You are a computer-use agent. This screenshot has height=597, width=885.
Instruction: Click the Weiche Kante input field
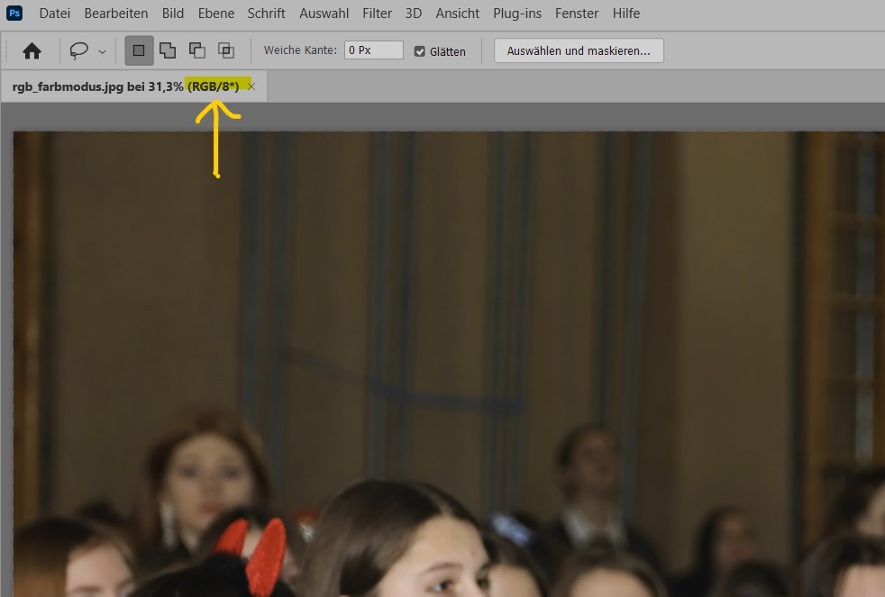click(374, 50)
